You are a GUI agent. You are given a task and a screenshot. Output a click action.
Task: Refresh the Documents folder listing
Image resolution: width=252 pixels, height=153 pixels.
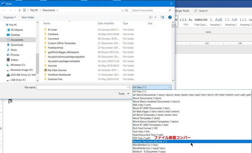pos(127,10)
